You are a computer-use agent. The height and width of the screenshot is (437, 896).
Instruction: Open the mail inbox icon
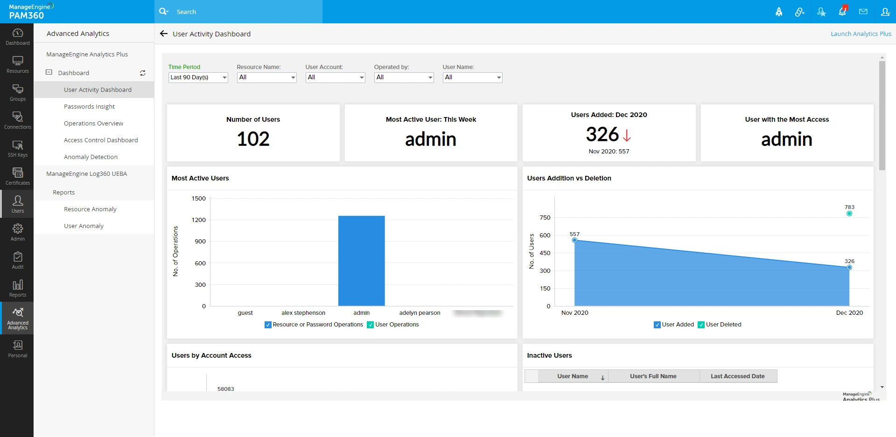click(x=863, y=11)
